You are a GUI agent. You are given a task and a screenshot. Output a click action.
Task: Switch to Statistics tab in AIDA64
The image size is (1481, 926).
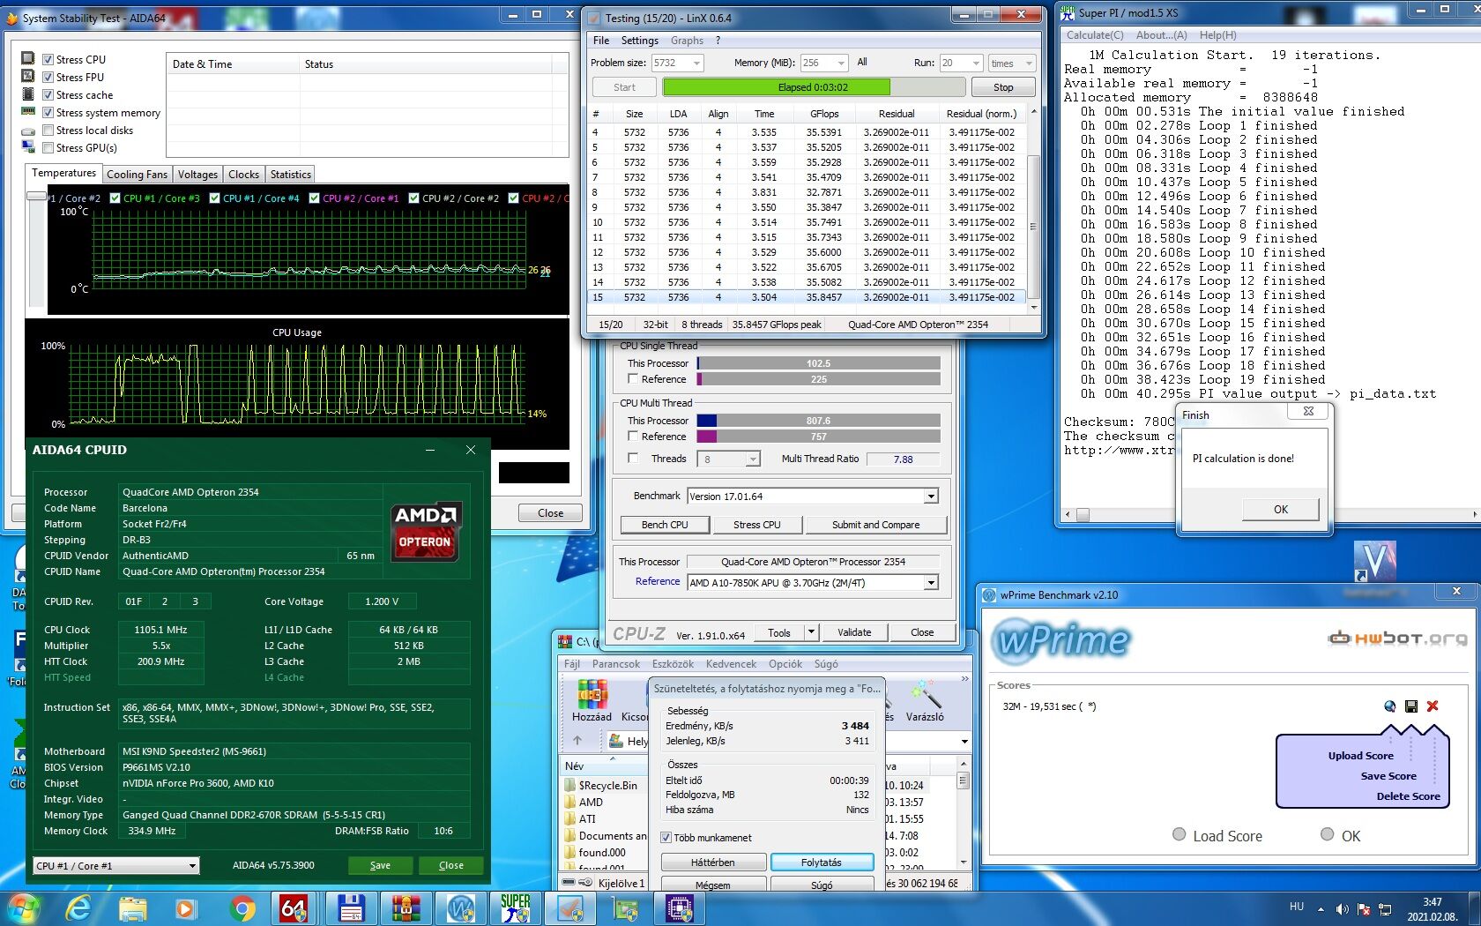point(290,175)
